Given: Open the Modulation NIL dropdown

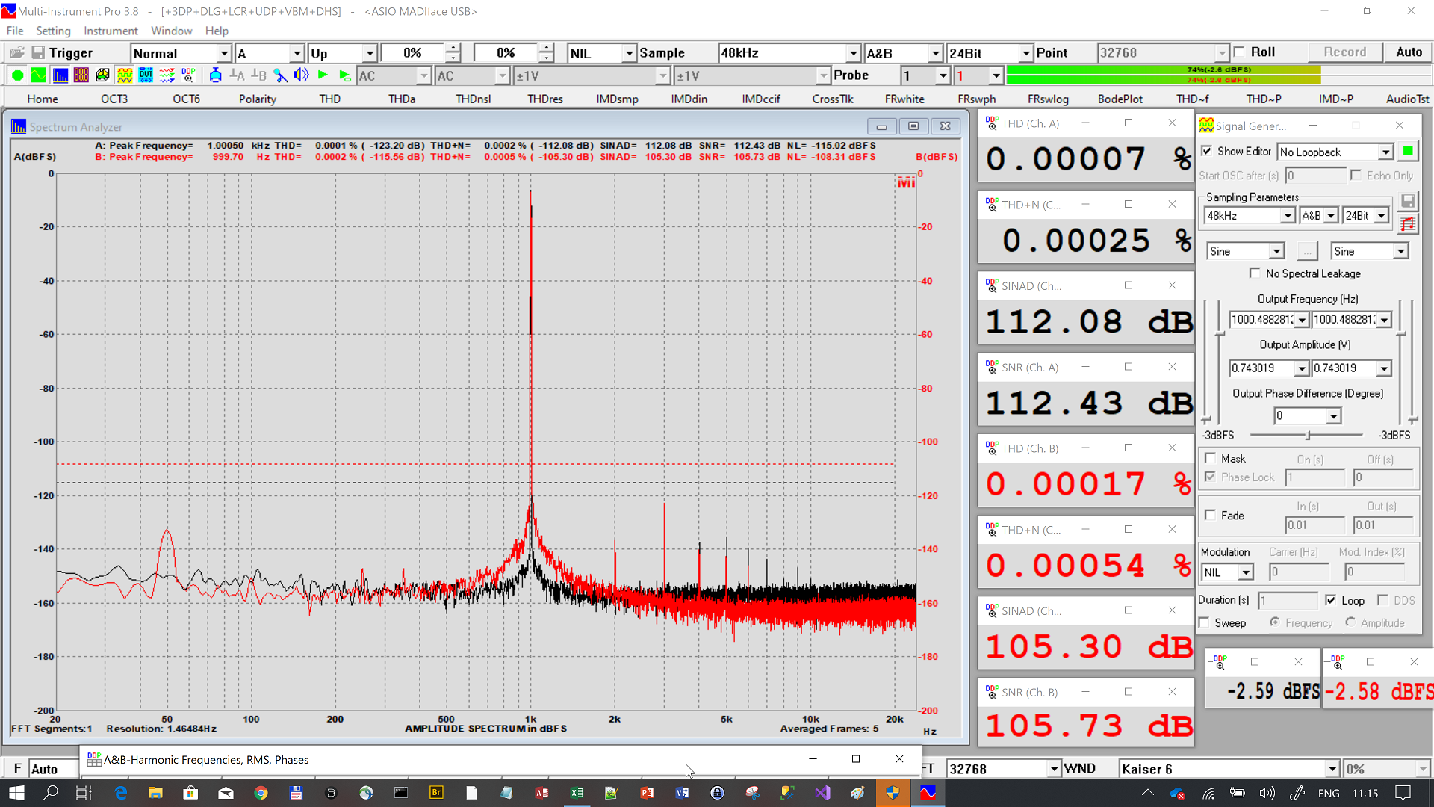Looking at the screenshot, I should (1245, 572).
